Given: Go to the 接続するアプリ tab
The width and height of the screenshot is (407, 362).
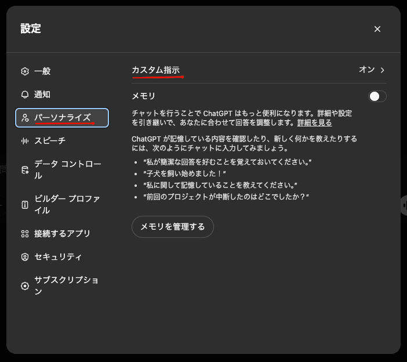Looking at the screenshot, I should click(62, 234).
